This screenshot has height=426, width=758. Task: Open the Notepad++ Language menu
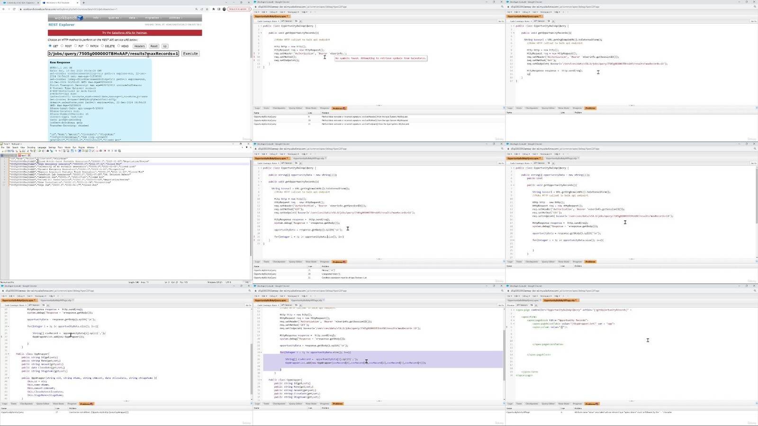coord(42,147)
